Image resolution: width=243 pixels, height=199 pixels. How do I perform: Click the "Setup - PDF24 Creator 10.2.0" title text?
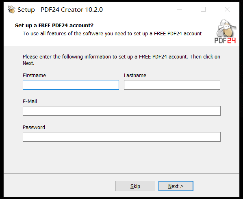click(x=60, y=10)
